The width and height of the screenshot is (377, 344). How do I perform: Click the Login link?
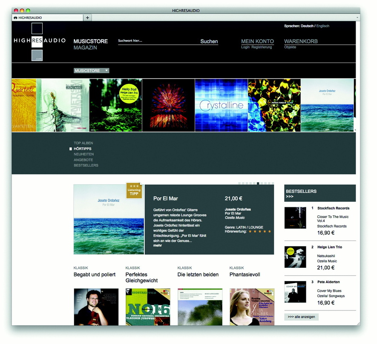pos(245,47)
